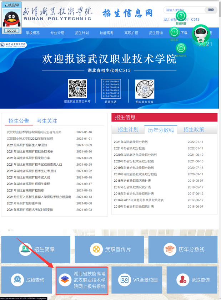The image size is (221, 300).
Task: Open 2016年2015年湖北分科类录取统计表
Action: pos(139,200)
